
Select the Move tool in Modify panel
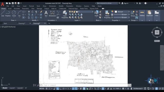[x=29, y=12]
